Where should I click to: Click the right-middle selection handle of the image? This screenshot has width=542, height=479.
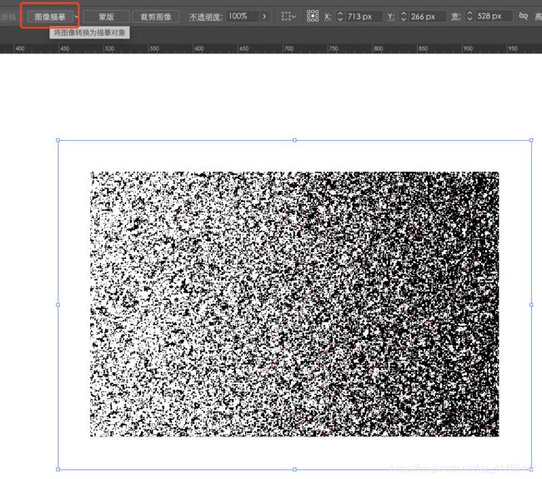(x=531, y=305)
